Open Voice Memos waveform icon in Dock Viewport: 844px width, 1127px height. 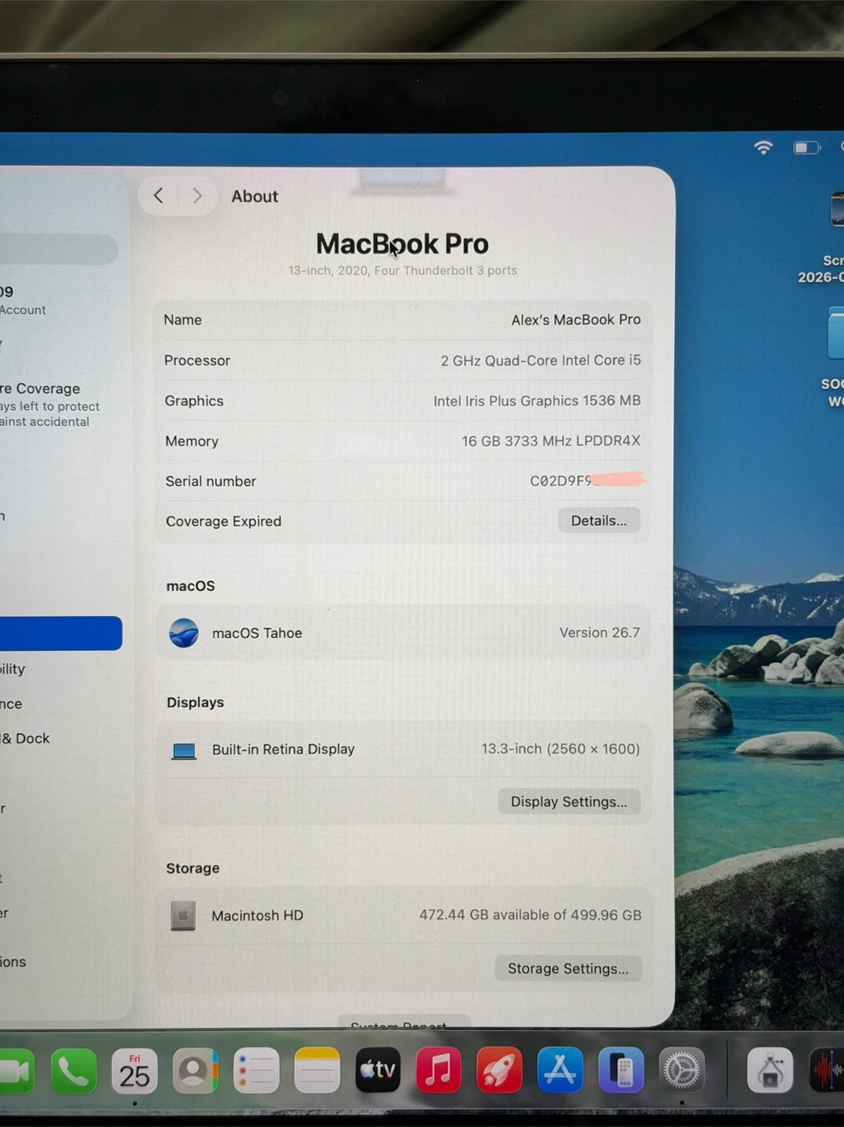(827, 1070)
